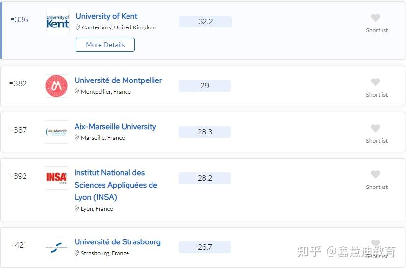406x268 pixels.
Task: Toggle shortlist heart for Université de Montpellier
Action: coord(375,82)
